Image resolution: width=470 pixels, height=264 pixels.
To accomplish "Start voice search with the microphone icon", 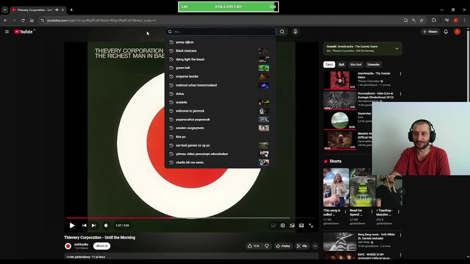I will (295, 32).
